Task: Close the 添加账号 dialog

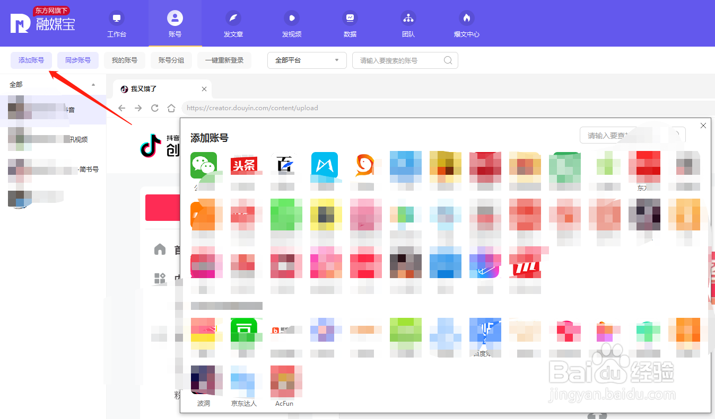Action: 703,126
